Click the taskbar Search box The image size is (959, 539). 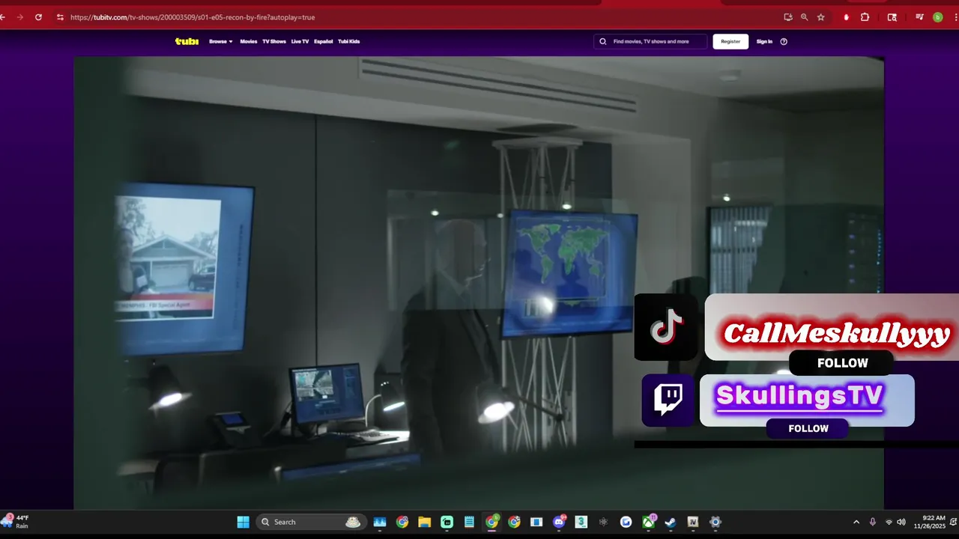311,522
